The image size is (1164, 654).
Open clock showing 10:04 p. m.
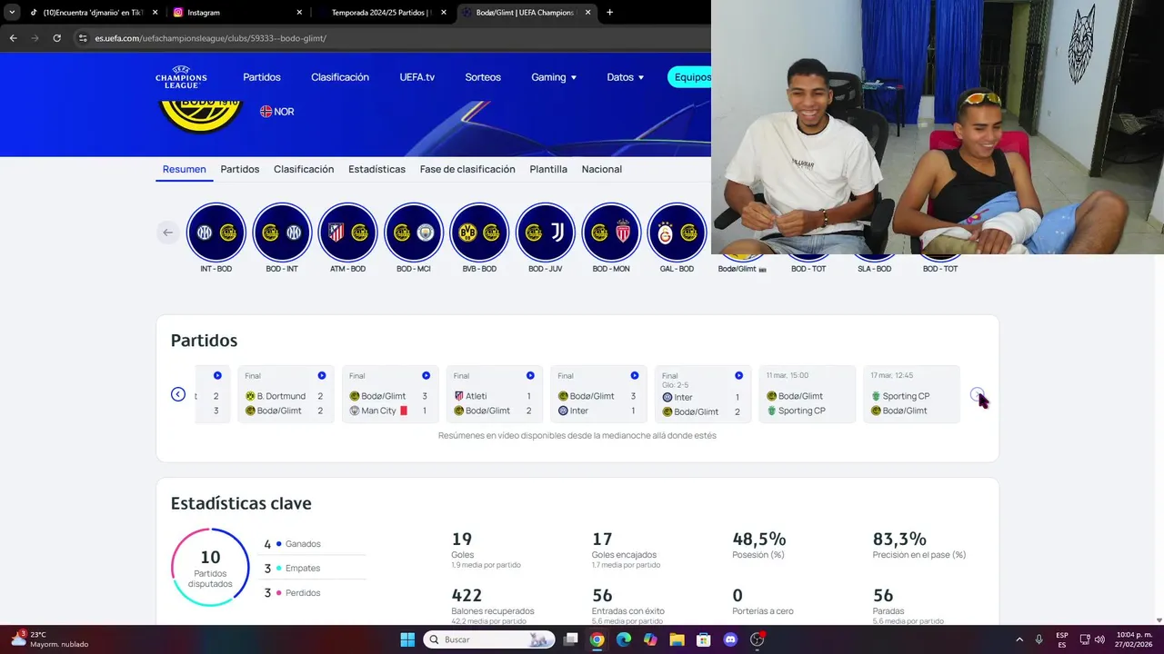coord(1134,639)
